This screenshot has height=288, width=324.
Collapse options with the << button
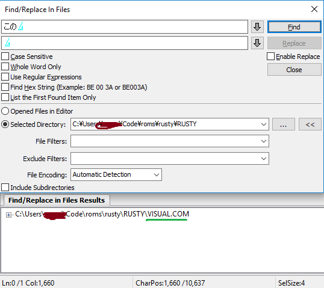pyautogui.click(x=310, y=124)
